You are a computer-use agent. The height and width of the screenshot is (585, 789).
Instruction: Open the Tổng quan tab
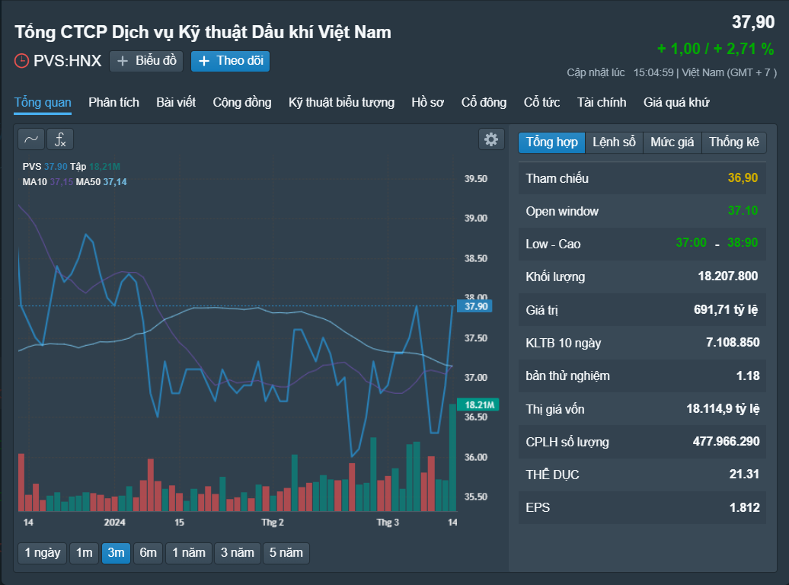[43, 102]
